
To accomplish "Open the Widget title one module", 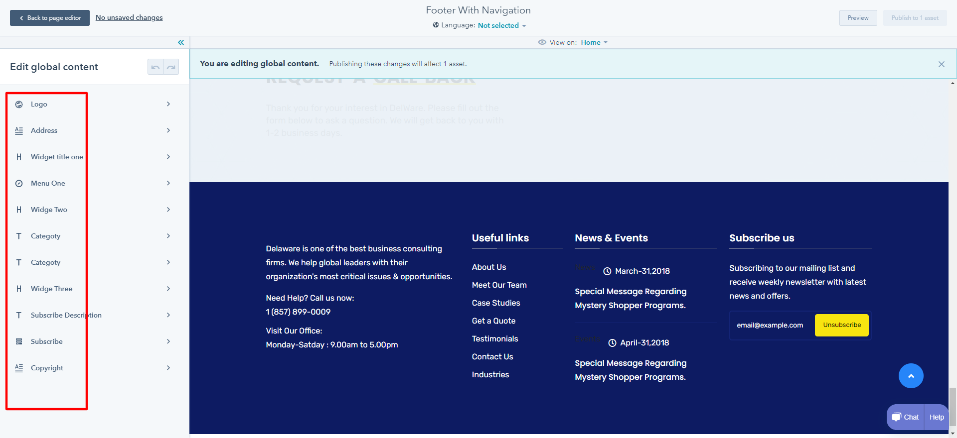I will tap(57, 157).
